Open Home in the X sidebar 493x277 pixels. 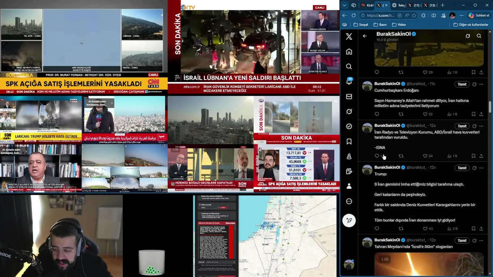click(x=349, y=52)
